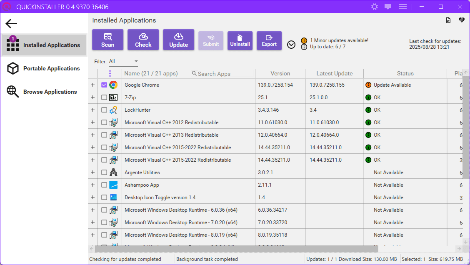This screenshot has height=265, width=470.
Task: Click latest update cell '139.0.7258.155'
Action: (327, 85)
